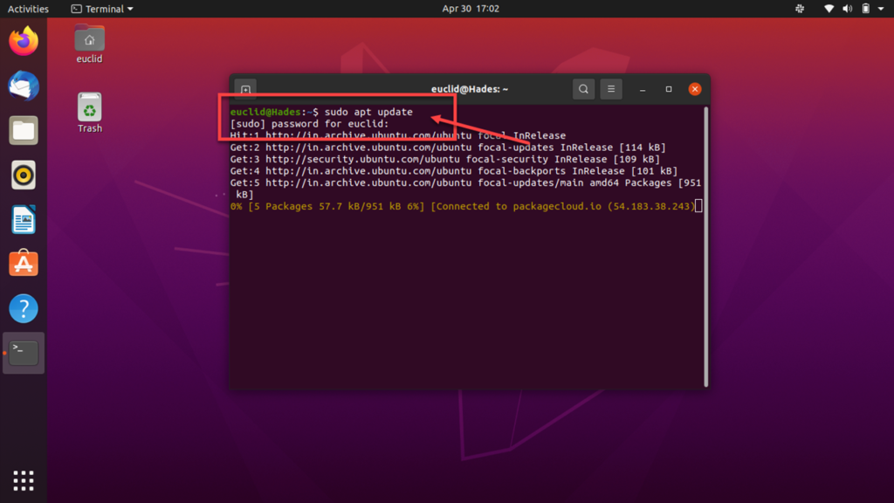Close the terminal window

(694, 89)
